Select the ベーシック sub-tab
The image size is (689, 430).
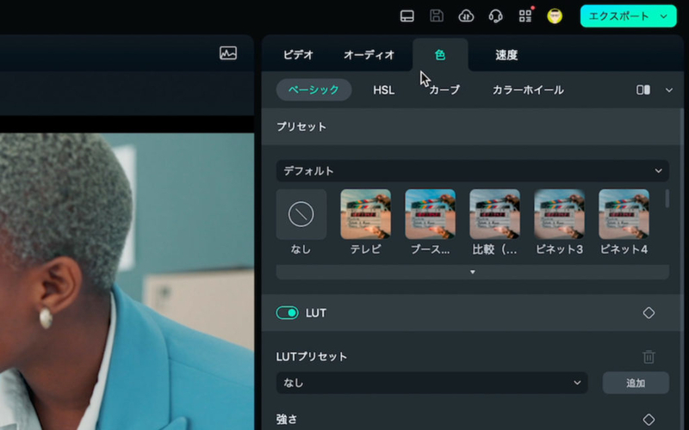(313, 90)
